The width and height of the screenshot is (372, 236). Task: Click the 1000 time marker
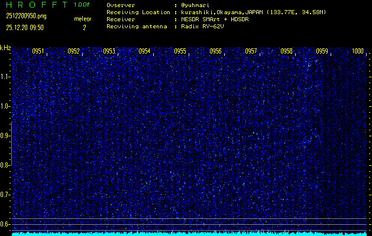coord(357,51)
